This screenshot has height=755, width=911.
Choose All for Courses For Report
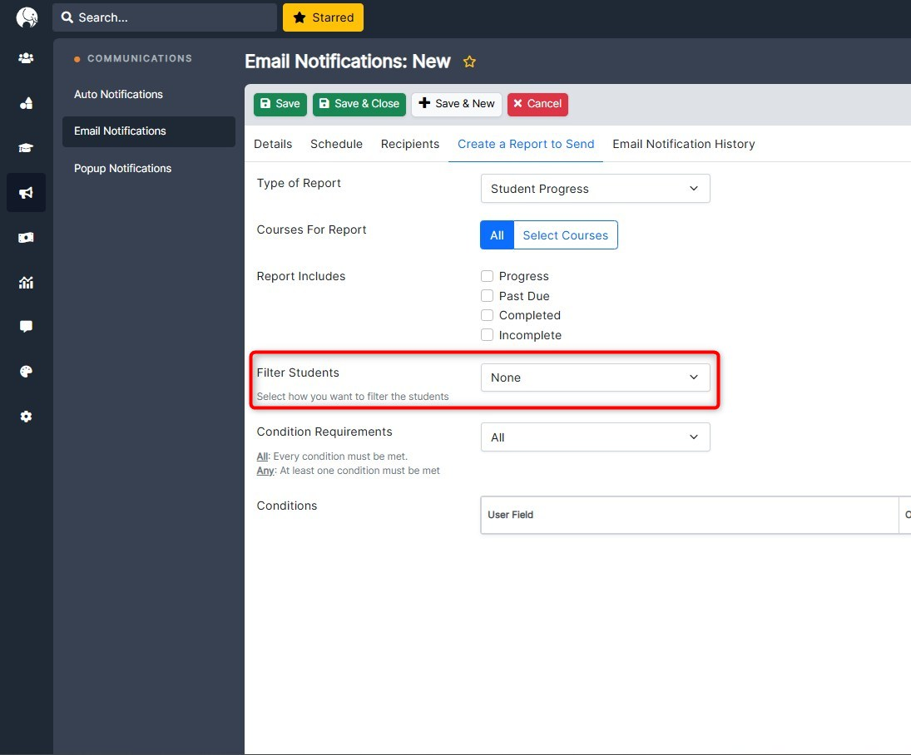(x=497, y=235)
